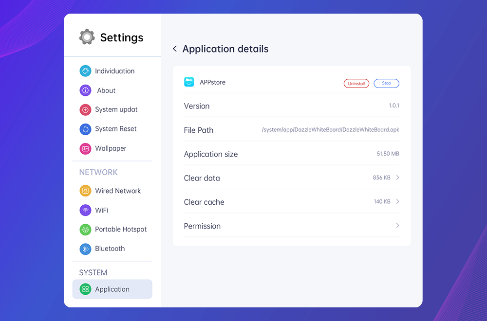Click the Settings gear icon
Screen dimensions: 487x321
coord(87,37)
